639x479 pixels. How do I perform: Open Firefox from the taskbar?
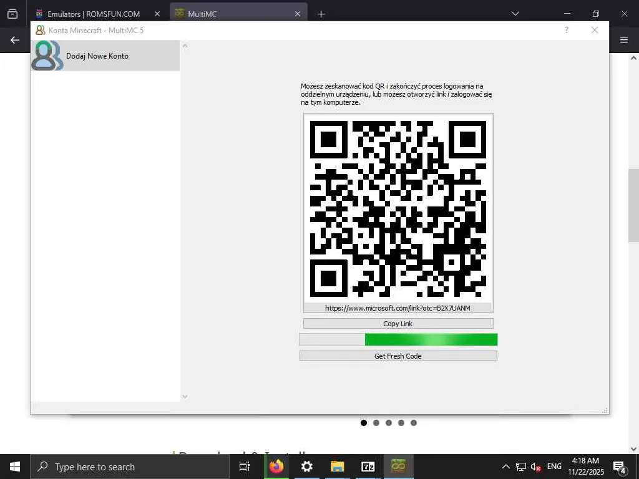tap(276, 467)
